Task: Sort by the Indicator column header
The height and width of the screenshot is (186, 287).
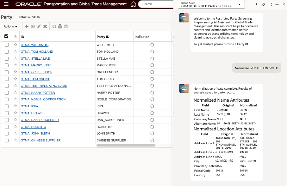Action: point(142,37)
